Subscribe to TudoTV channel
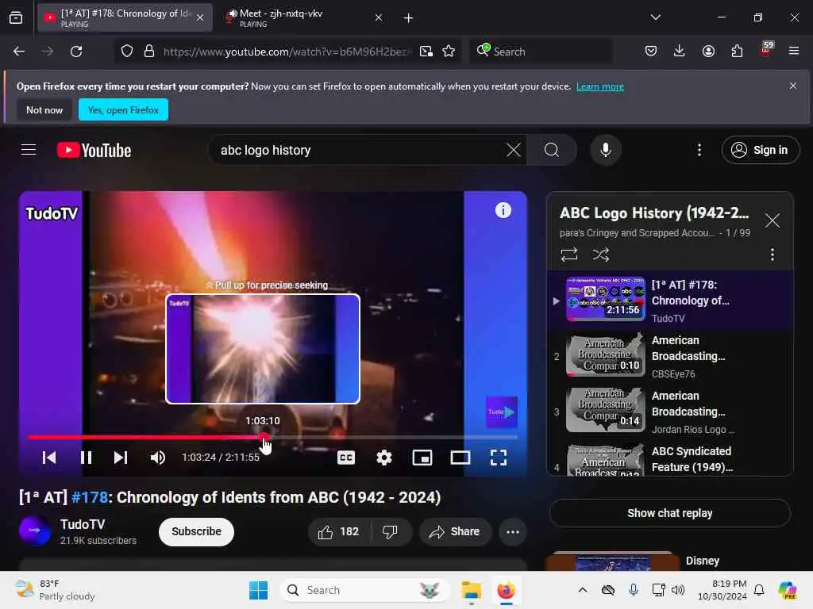Screen dimensions: 813x609 pos(197,532)
